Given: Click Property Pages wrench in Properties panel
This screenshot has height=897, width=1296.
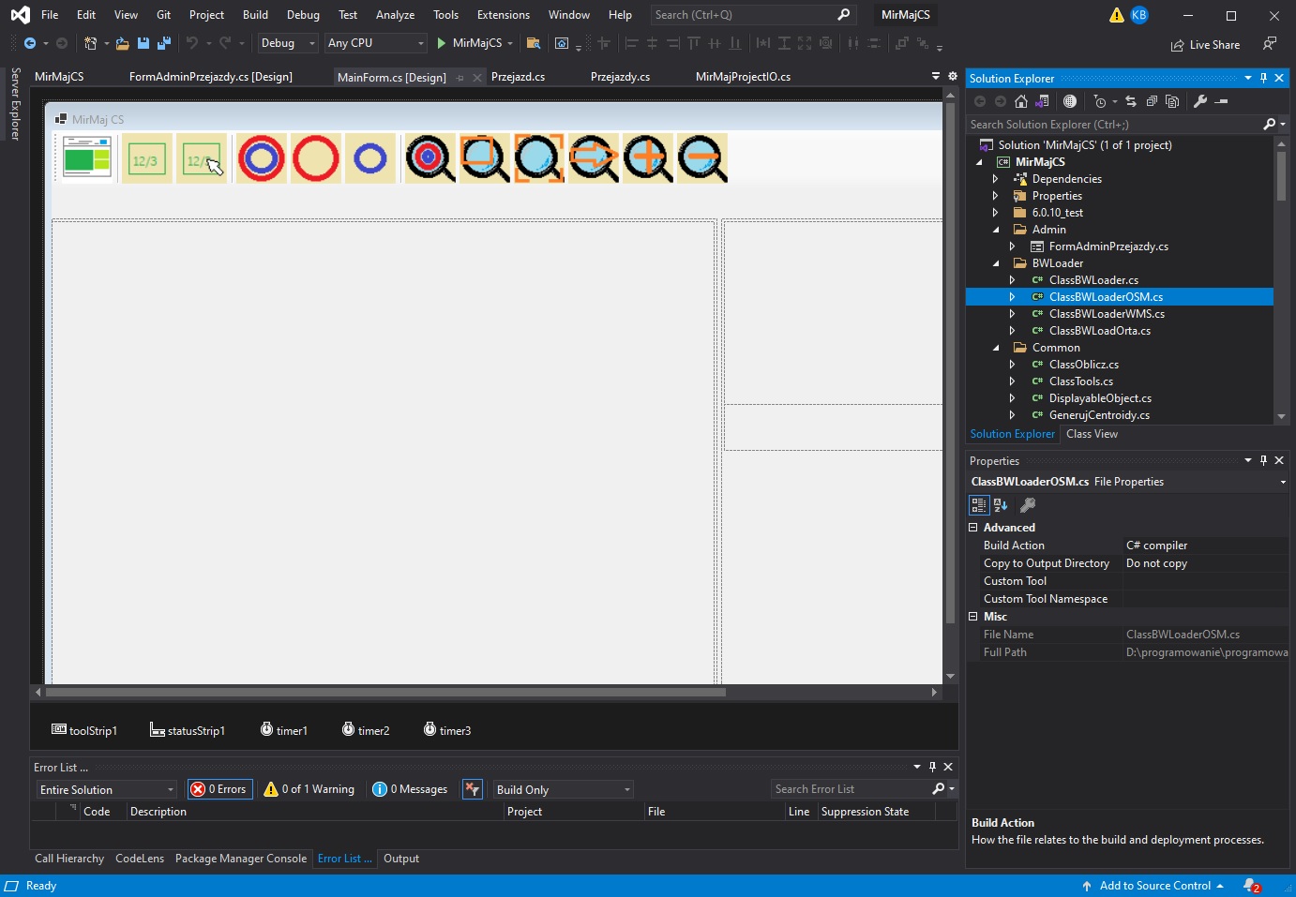Looking at the screenshot, I should [1028, 505].
